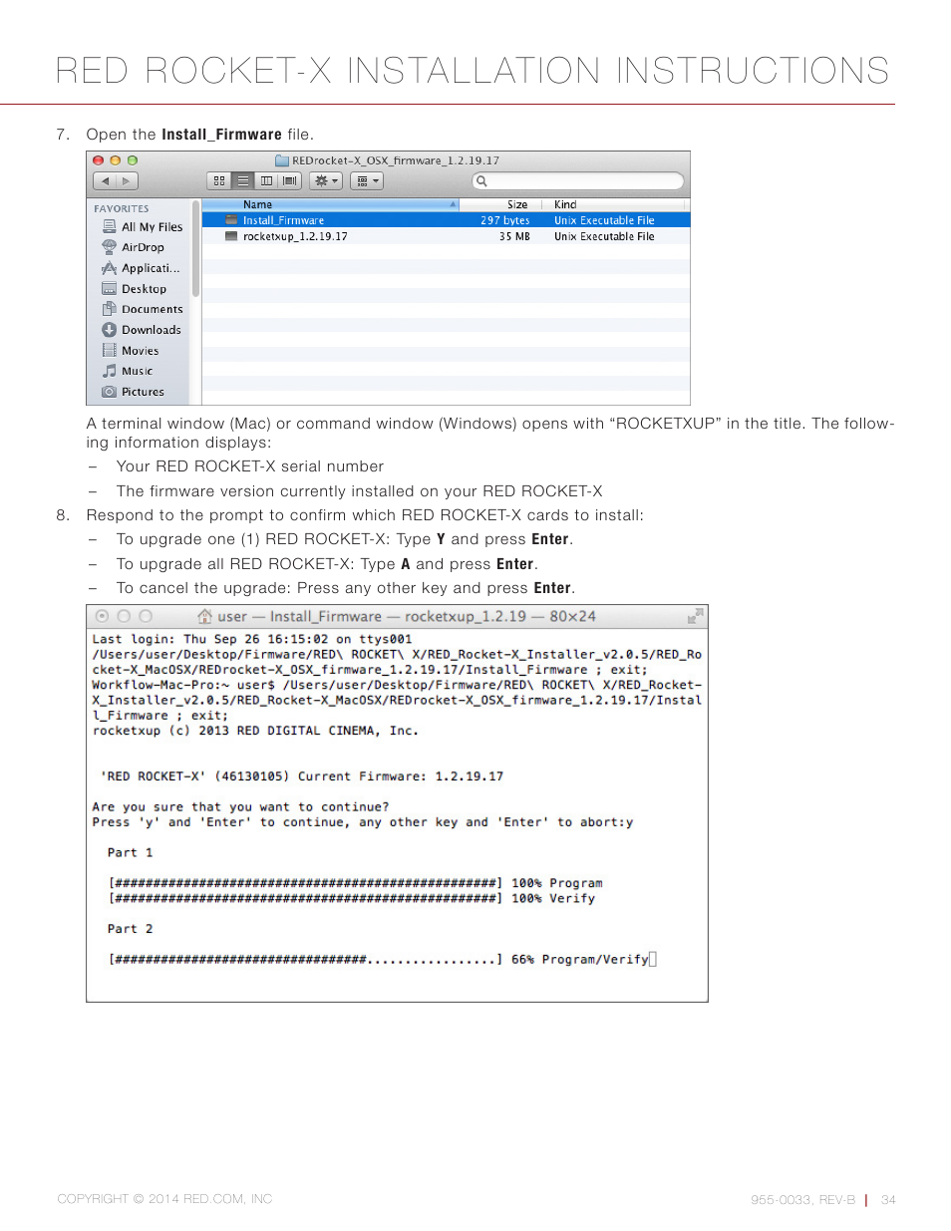Open Downloads in Finder sidebar

point(142,330)
